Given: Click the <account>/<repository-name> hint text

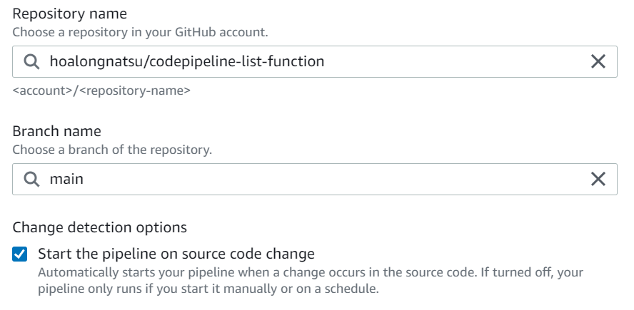Looking at the screenshot, I should [101, 91].
